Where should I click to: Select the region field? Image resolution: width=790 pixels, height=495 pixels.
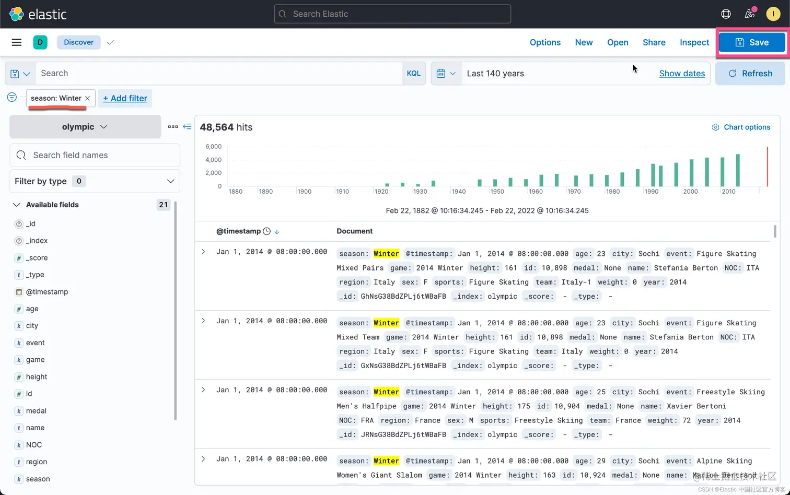(37, 462)
